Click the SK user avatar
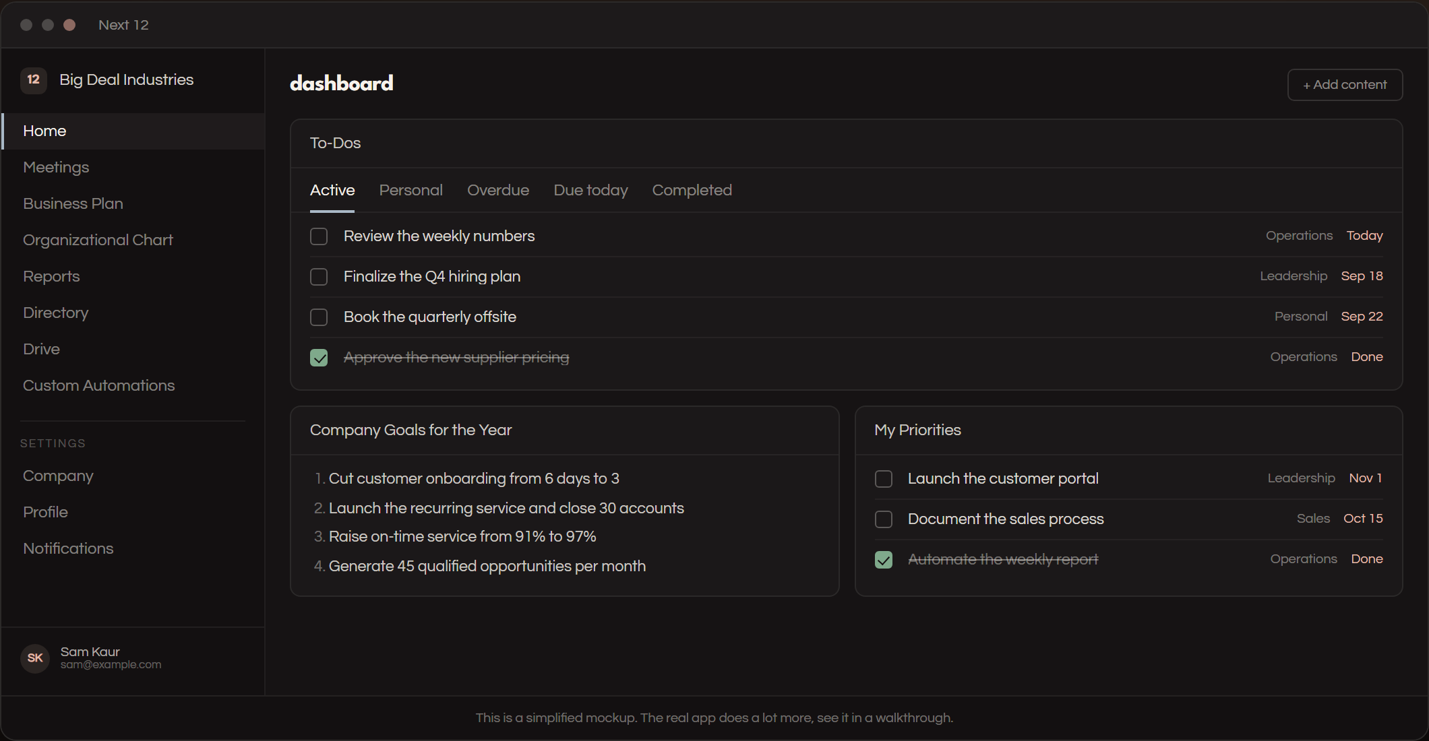1429x741 pixels. pyautogui.click(x=35, y=658)
